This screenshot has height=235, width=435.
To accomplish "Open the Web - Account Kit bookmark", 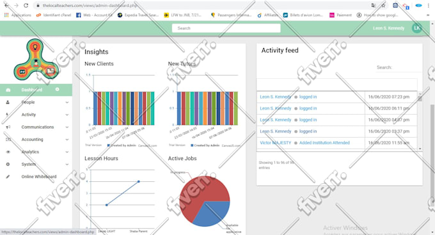I will 94,15.
